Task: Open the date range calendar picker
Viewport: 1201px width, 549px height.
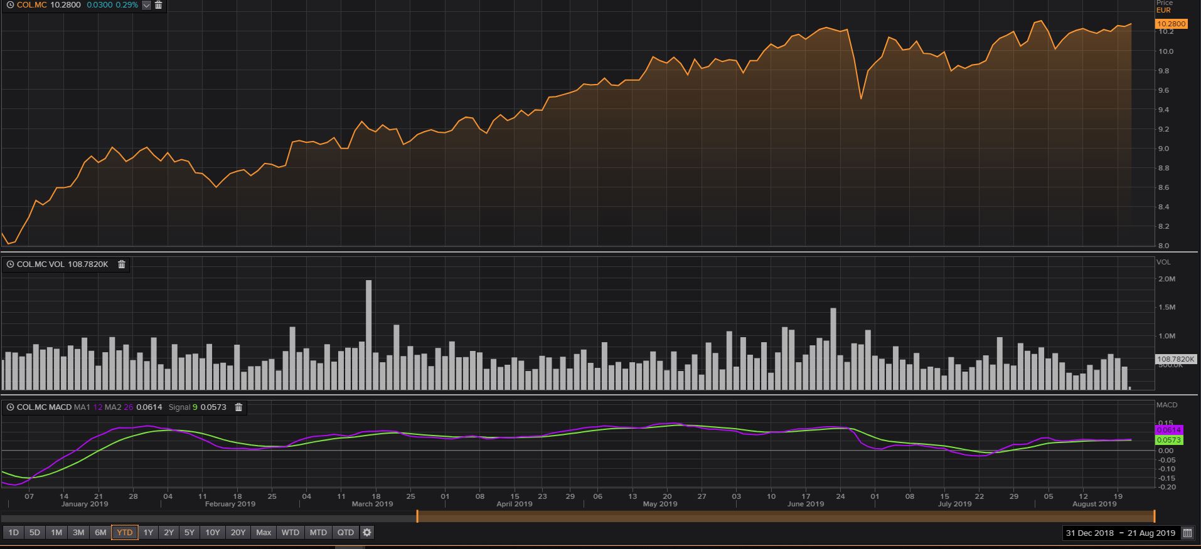Action: tap(1187, 533)
